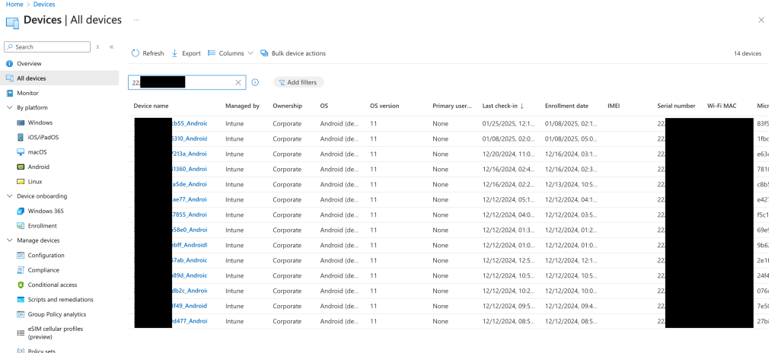Click the info icon beside the search box
Image resolution: width=778 pixels, height=353 pixels.
click(x=255, y=82)
